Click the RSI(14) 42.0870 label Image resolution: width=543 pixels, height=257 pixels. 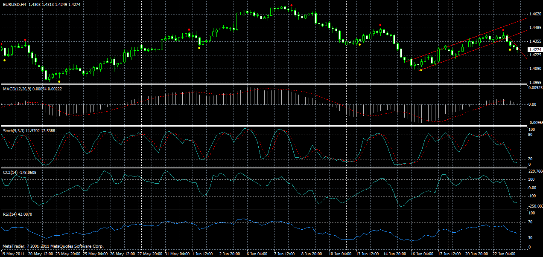click(x=17, y=214)
